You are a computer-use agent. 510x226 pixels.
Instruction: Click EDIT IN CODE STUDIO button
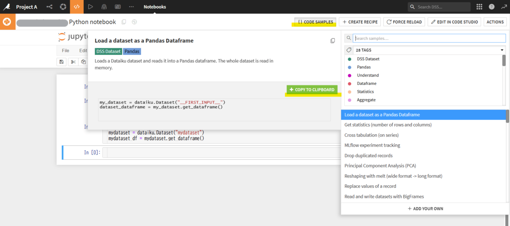click(x=455, y=22)
